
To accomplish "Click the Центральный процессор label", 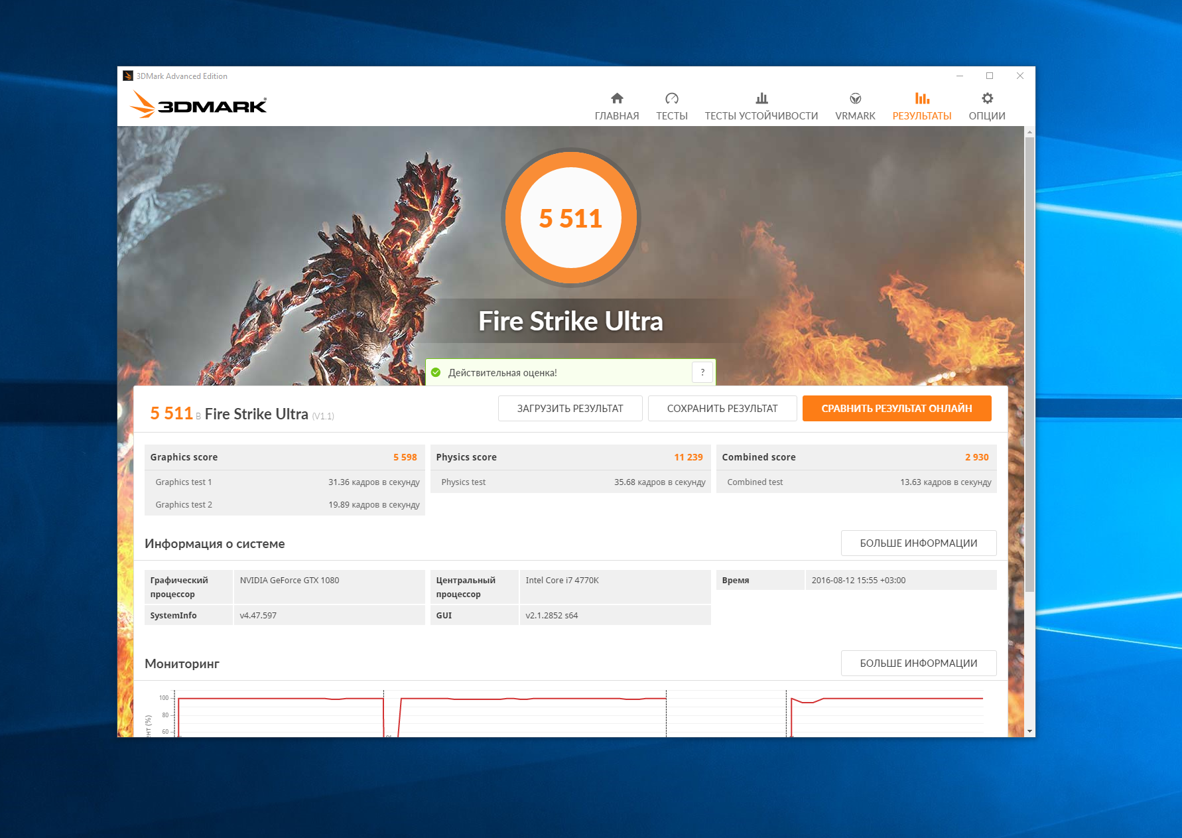I will [466, 587].
